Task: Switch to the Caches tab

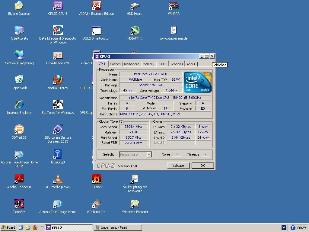Action: point(115,64)
